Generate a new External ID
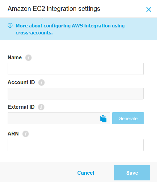The image size is (157, 182). pos(128,118)
